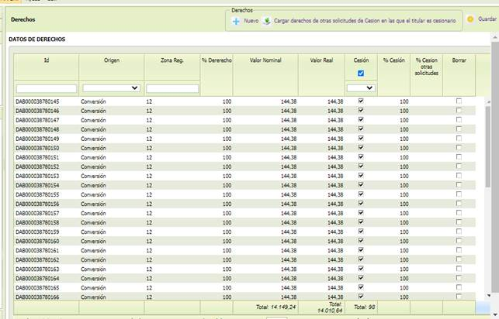
Task: Click the green download Cargar derechos icon
Action: [267, 21]
